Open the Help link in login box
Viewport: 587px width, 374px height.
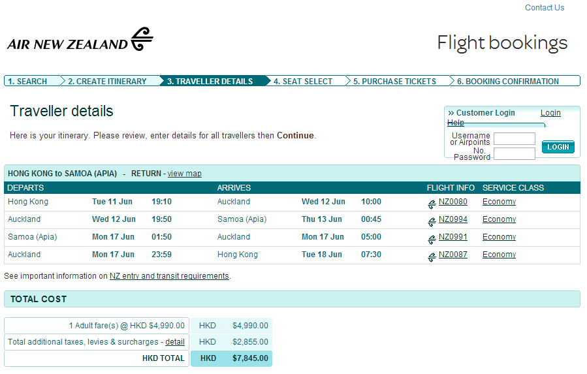coord(455,123)
